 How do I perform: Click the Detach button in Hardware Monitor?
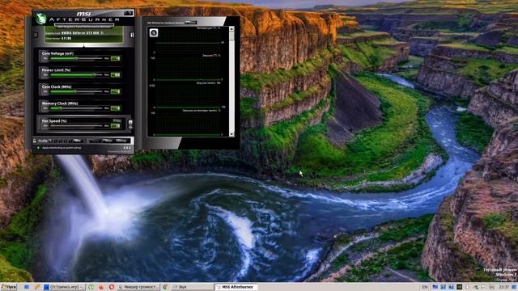coord(191,23)
